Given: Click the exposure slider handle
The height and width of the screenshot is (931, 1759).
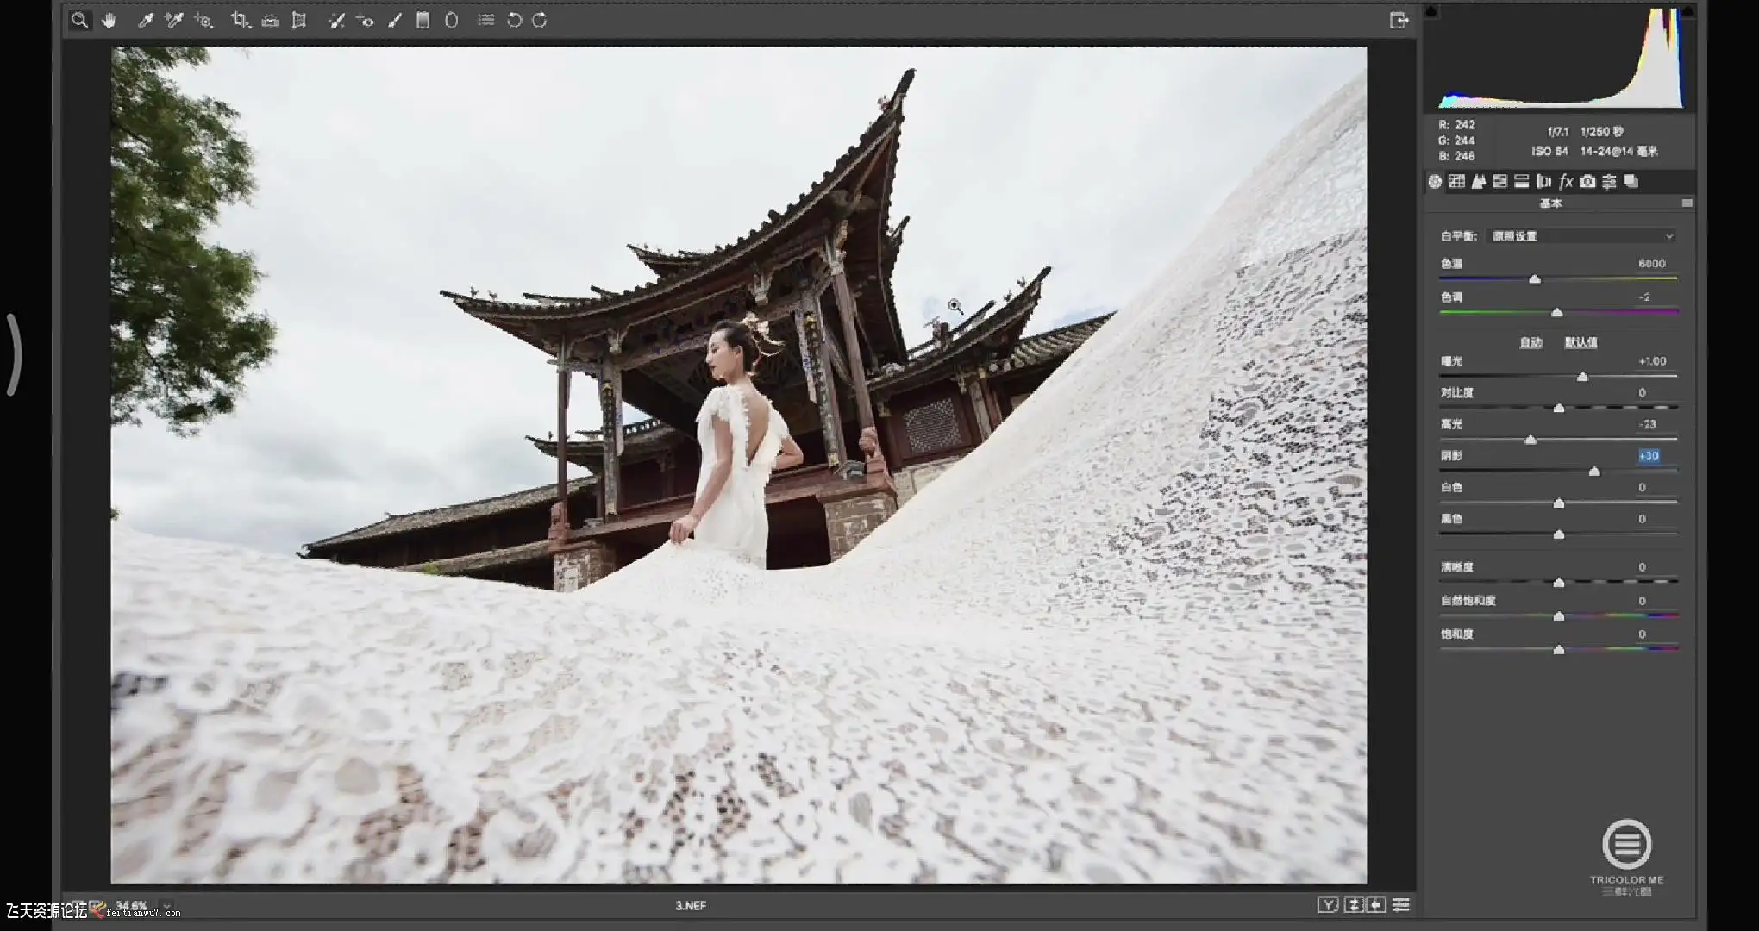Looking at the screenshot, I should point(1582,377).
